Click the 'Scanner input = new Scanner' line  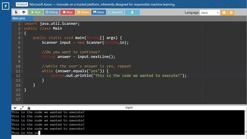click(x=85, y=42)
